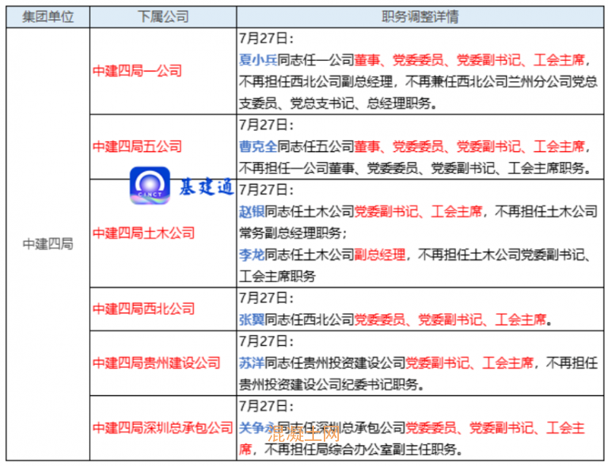This screenshot has height=466, width=608.
Task: Click the 集团单位 column header
Action: tap(48, 17)
